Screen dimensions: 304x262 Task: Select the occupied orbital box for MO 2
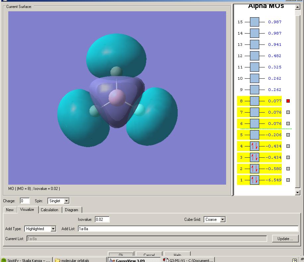point(254,169)
